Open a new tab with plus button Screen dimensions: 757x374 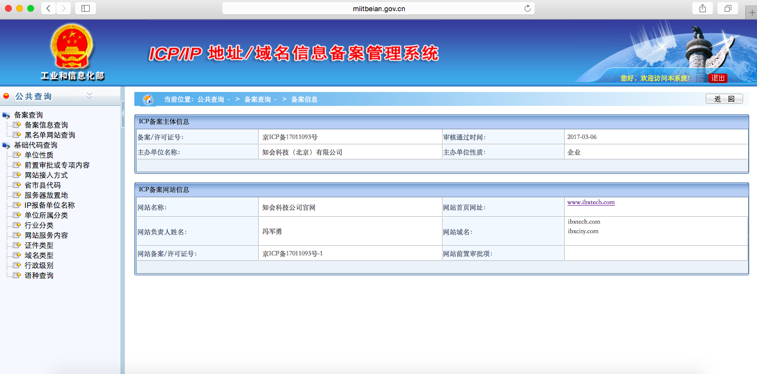(x=751, y=13)
